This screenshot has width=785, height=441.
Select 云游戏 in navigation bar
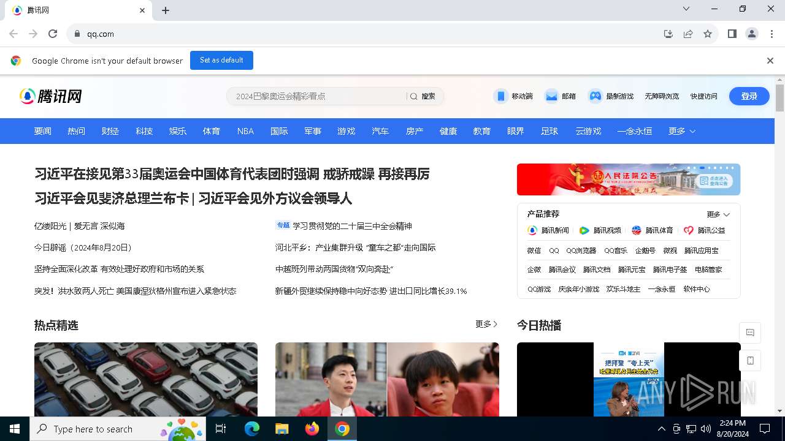point(588,131)
